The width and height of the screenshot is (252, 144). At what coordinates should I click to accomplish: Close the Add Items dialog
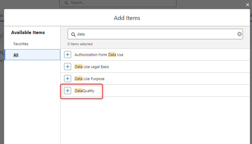click(x=247, y=5)
